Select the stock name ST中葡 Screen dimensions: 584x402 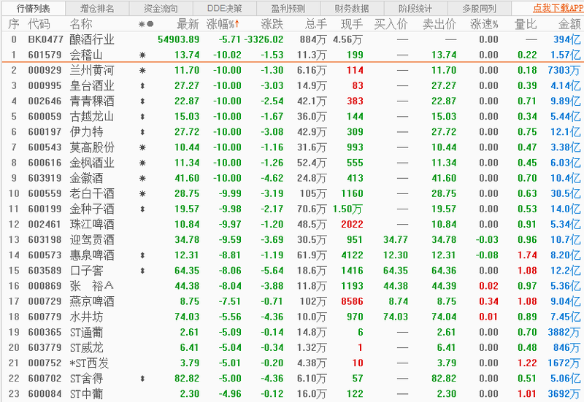(86, 394)
